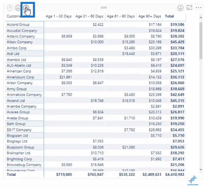Click the scrollbar up arrow
This screenshot has height=189, width=204.
201,18
